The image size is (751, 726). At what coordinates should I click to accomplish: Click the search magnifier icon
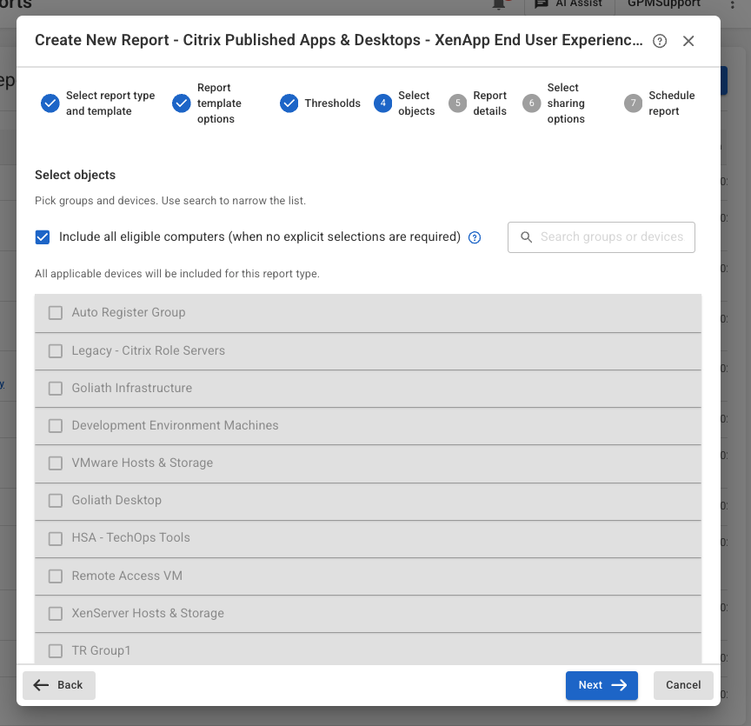(526, 237)
